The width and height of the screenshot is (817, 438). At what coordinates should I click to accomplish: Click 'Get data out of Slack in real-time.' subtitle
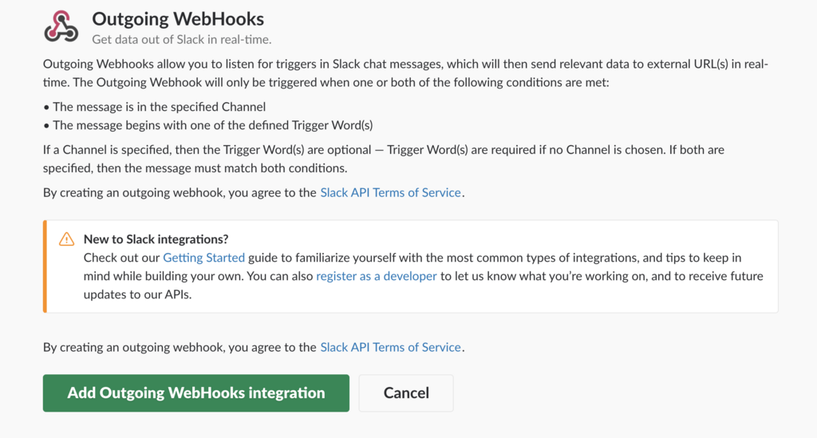click(182, 40)
